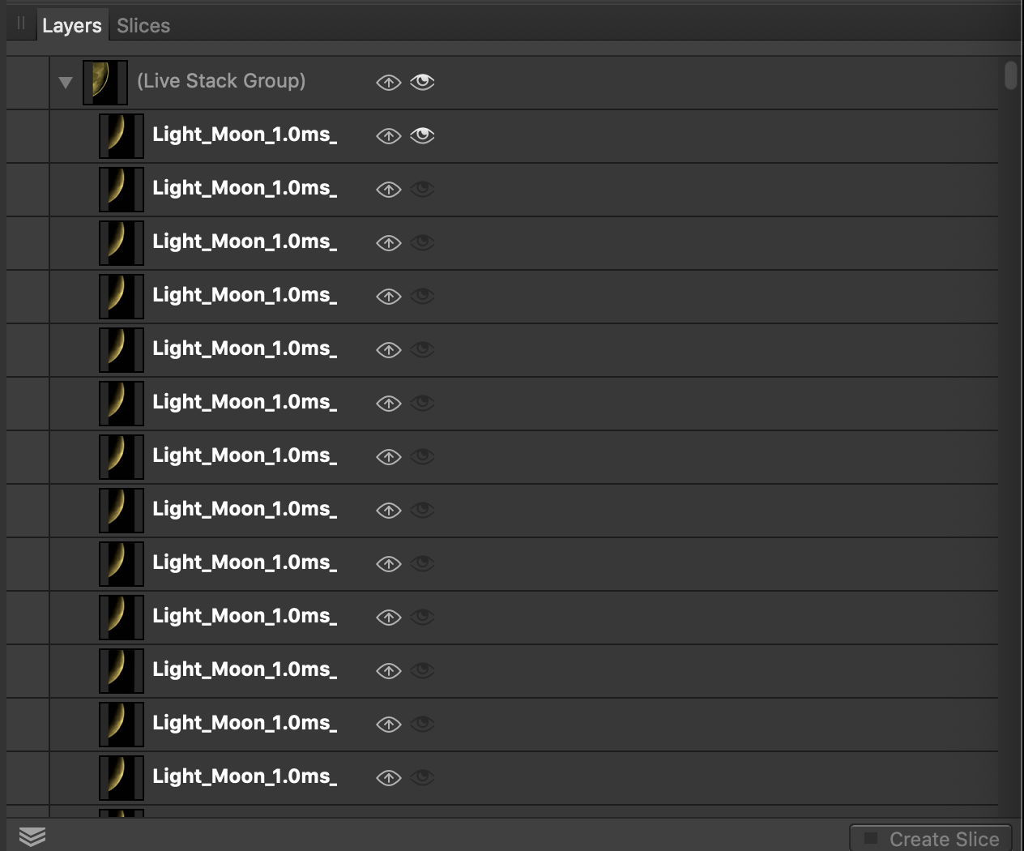The image size is (1024, 851).
Task: Select the thumbnail of the visible Light_Moon layer
Action: click(122, 135)
